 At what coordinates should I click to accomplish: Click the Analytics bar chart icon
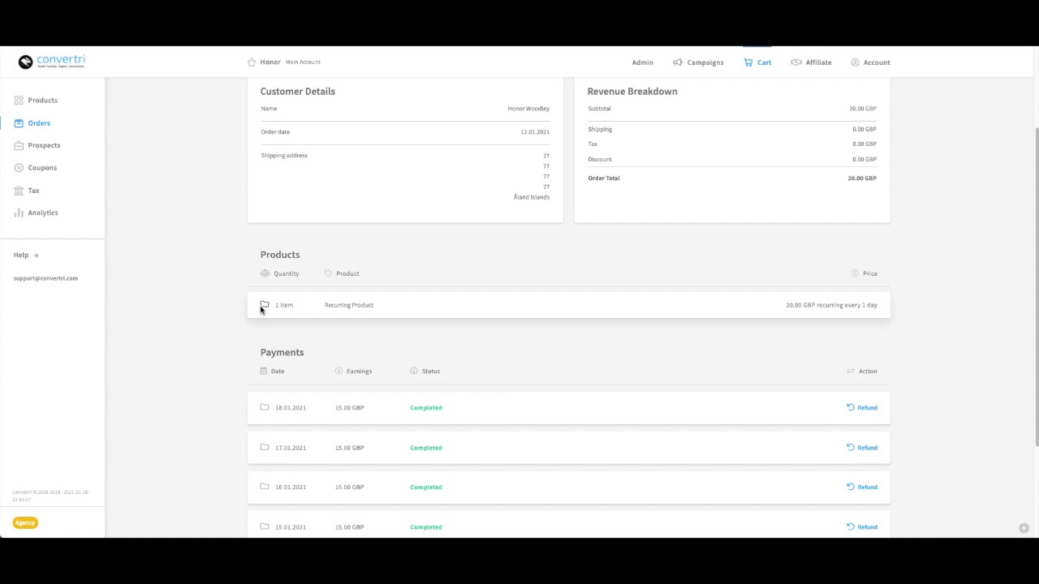19,213
